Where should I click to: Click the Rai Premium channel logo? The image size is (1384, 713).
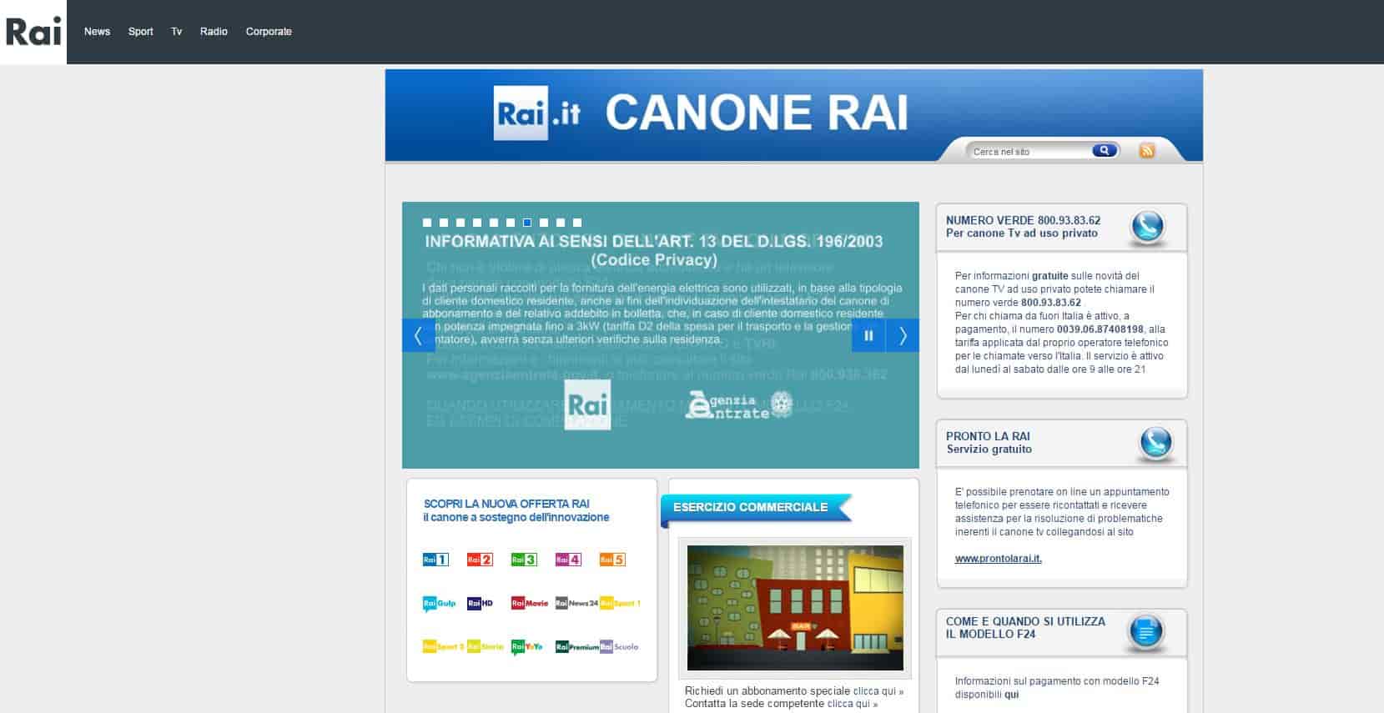(x=576, y=646)
